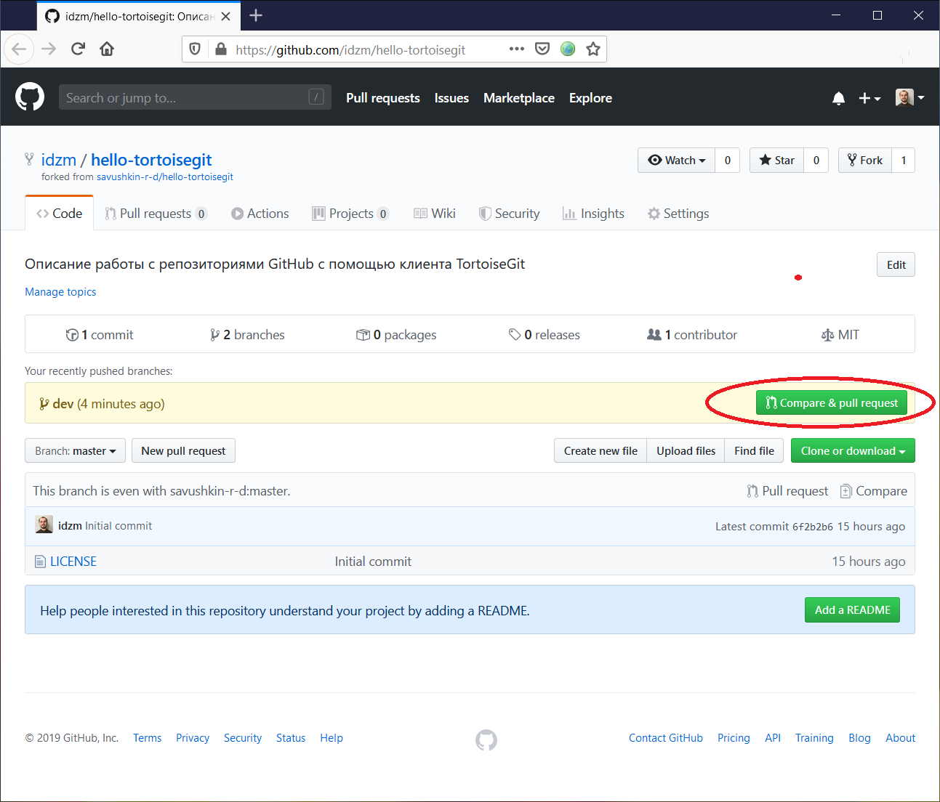Click the GitHub Octocat logo in header
Screen dimensions: 940x802
[x=30, y=97]
